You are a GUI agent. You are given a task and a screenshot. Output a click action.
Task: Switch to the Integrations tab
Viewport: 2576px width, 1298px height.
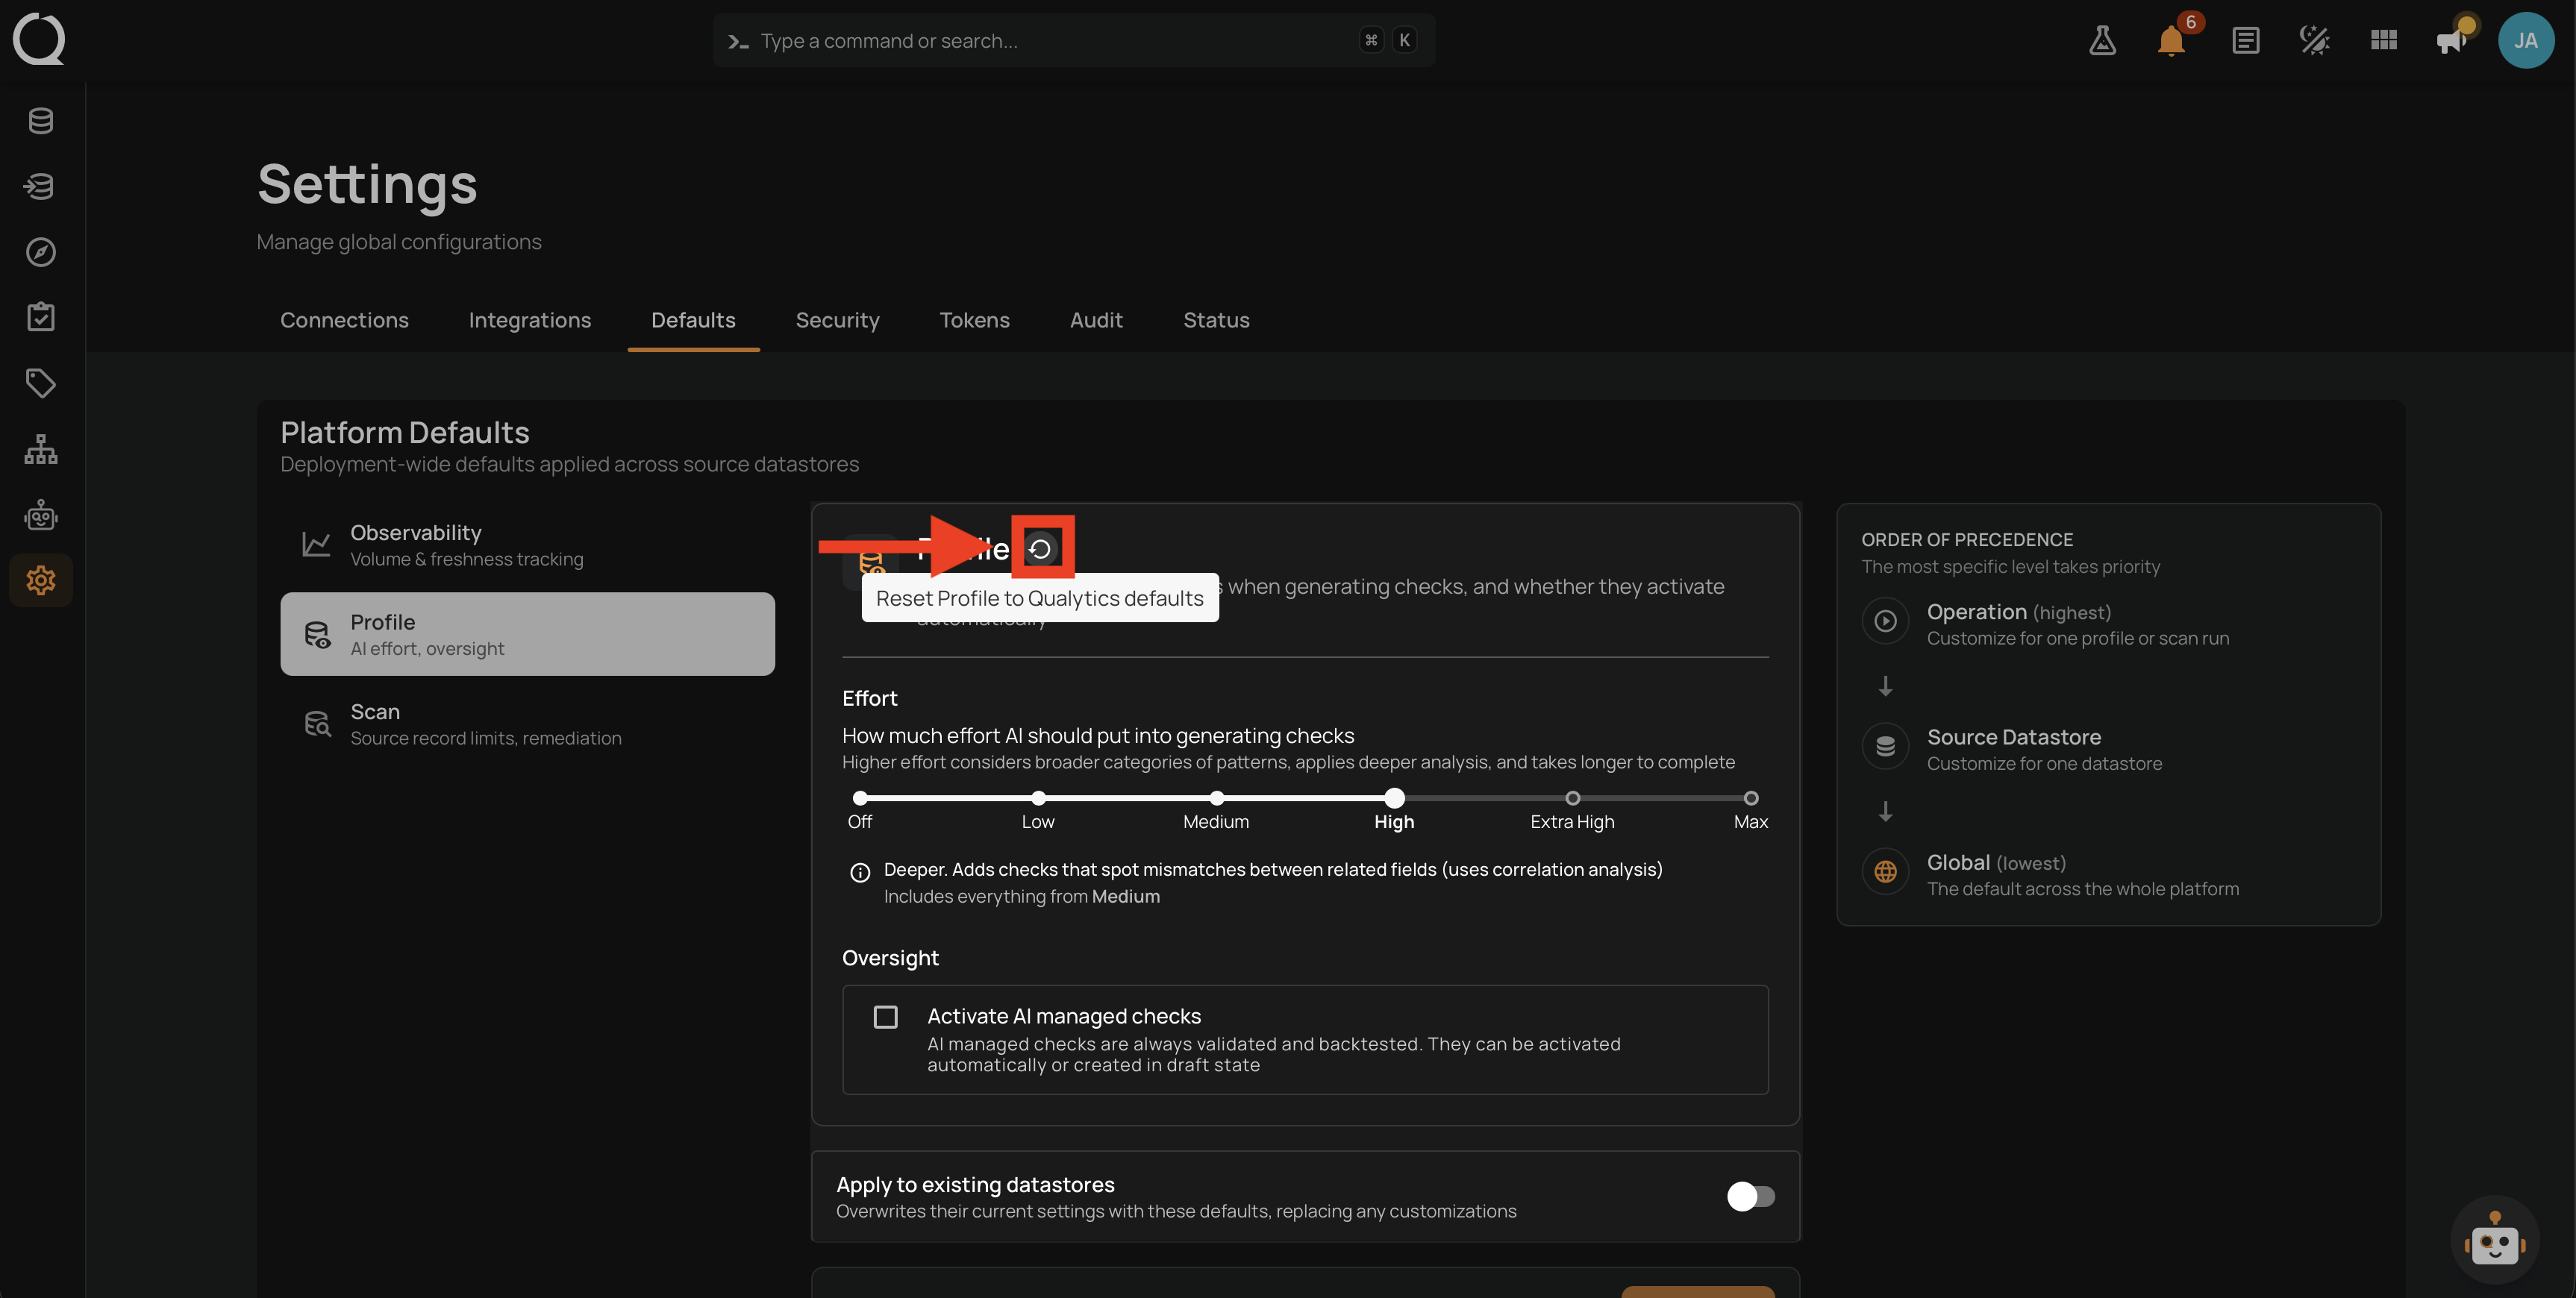[x=530, y=320]
